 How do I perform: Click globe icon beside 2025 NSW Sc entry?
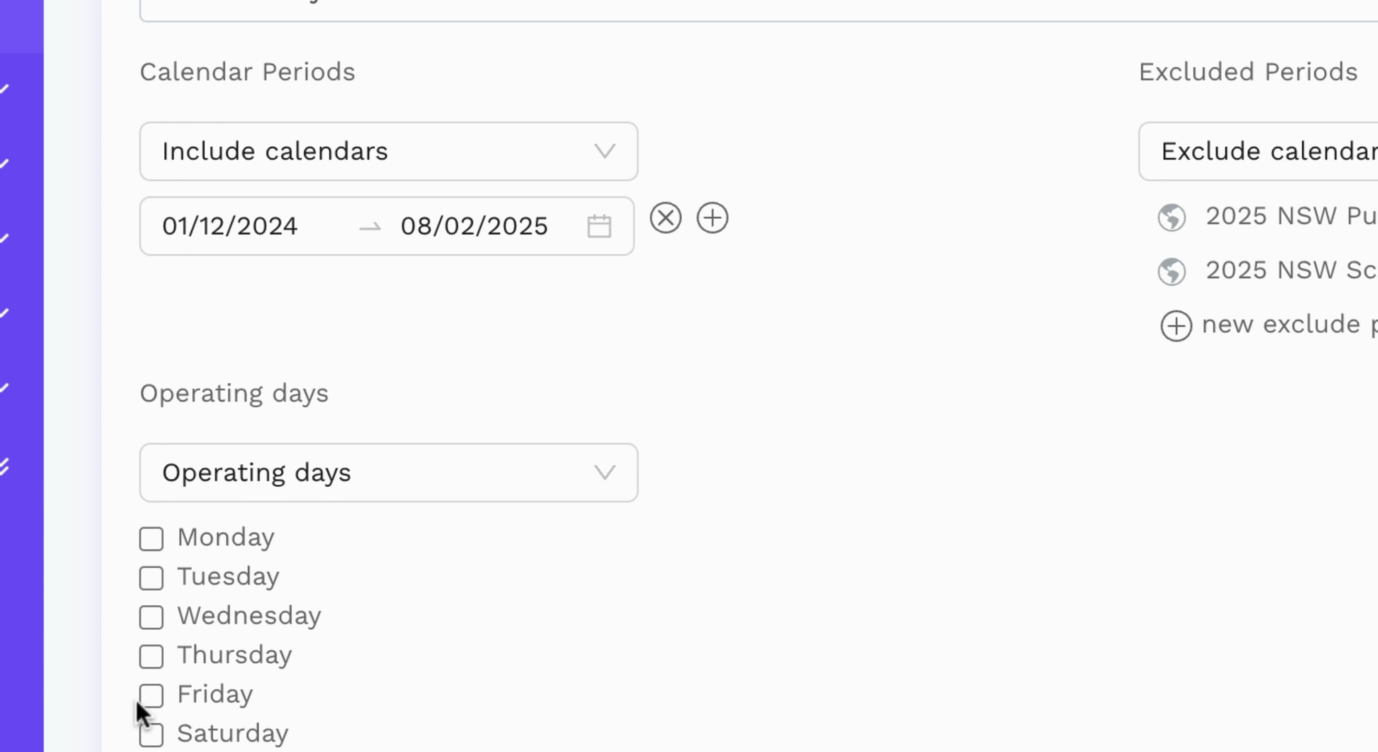pos(1172,272)
